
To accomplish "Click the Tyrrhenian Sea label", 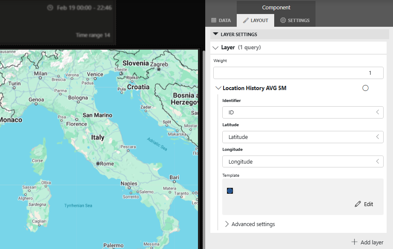I will 78,206.
